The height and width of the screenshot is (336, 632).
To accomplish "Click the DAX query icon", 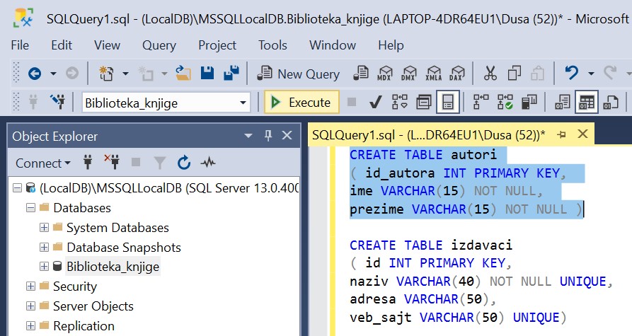I will [457, 74].
